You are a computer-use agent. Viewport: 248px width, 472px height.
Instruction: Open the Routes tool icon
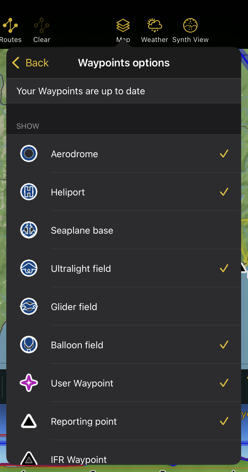click(x=11, y=26)
